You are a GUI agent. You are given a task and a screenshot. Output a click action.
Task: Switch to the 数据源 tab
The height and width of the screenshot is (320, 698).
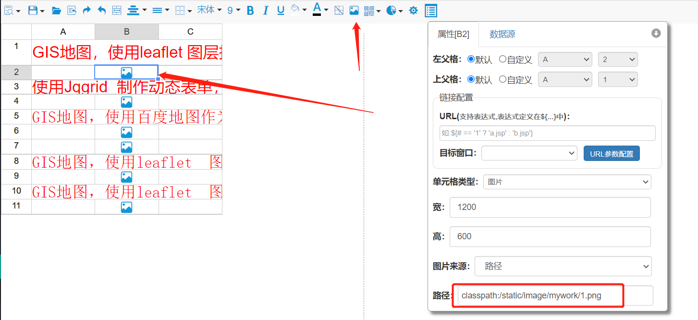502,34
